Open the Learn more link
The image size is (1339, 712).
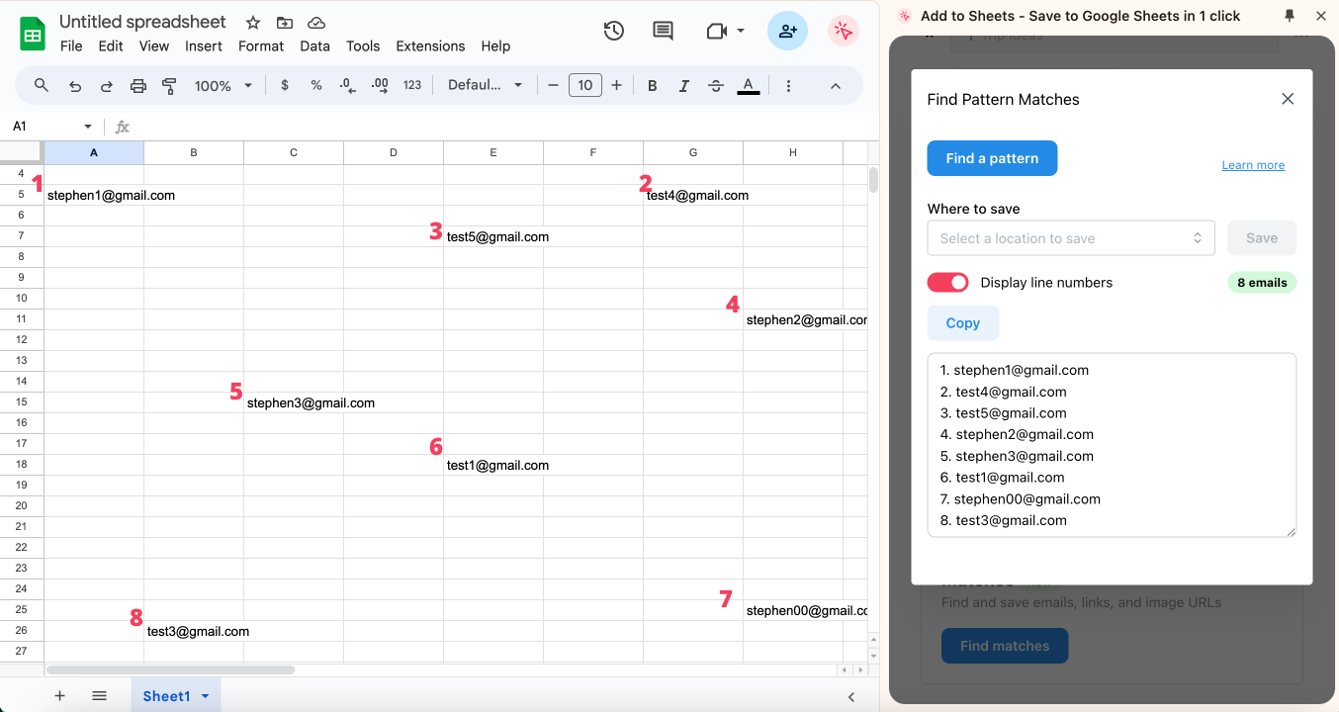point(1253,165)
